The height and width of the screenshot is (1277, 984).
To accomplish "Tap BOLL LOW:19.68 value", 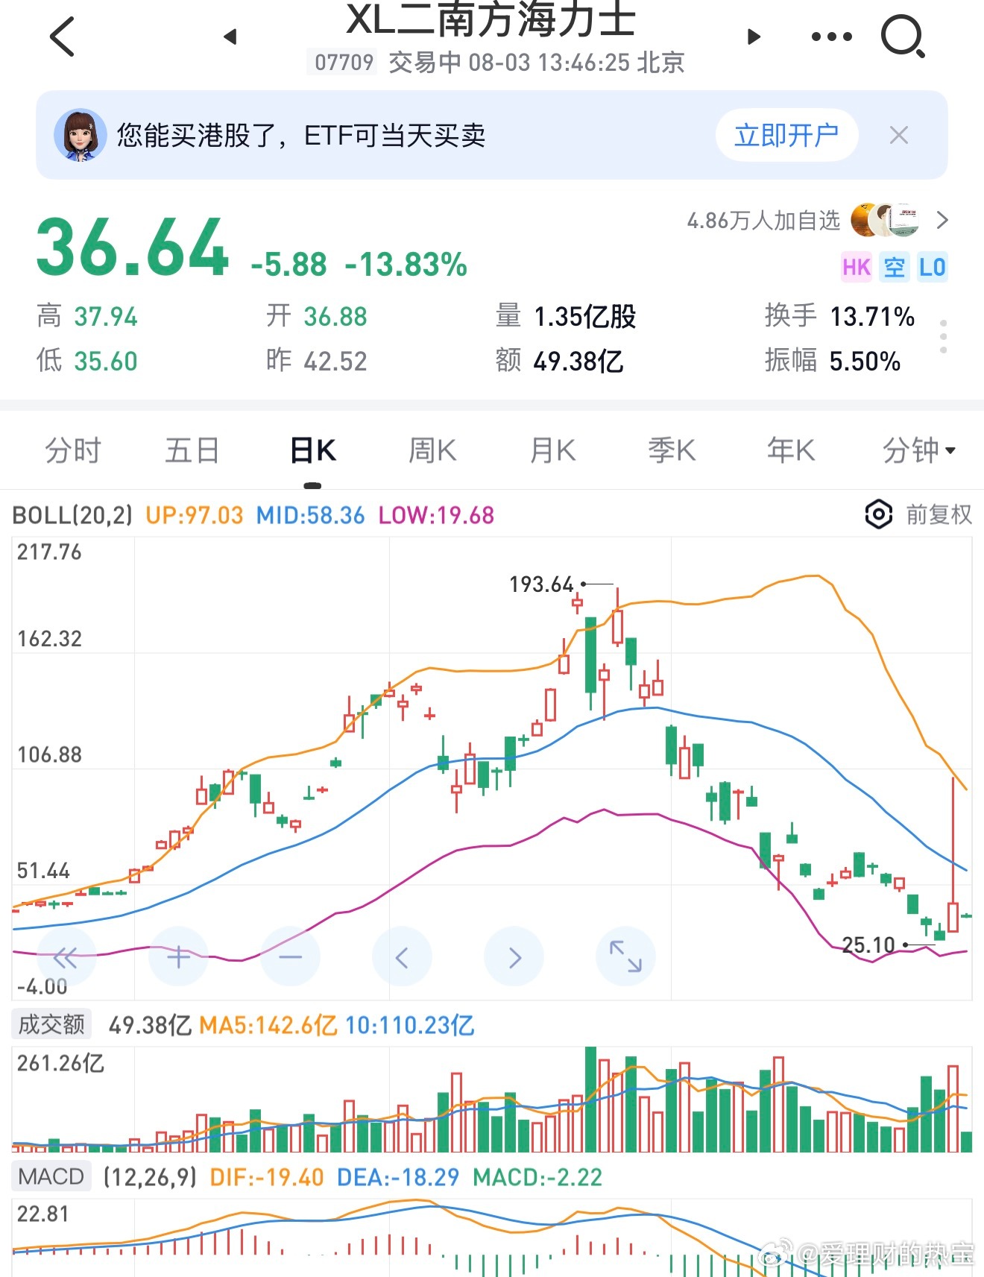I will [436, 515].
